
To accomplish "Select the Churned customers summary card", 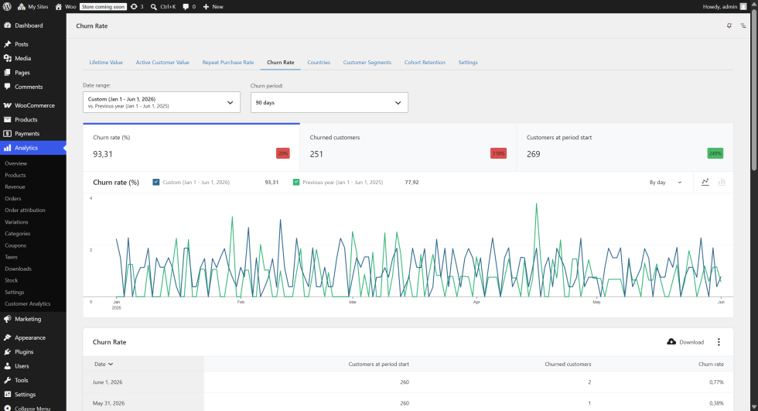I will coord(408,147).
